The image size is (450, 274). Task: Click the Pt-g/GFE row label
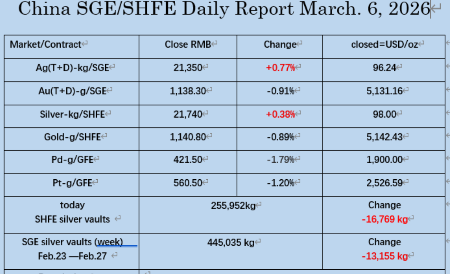click(72, 183)
